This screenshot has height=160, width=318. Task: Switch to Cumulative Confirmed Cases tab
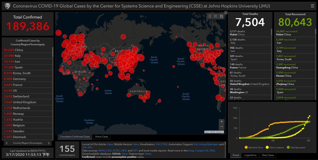(74, 137)
